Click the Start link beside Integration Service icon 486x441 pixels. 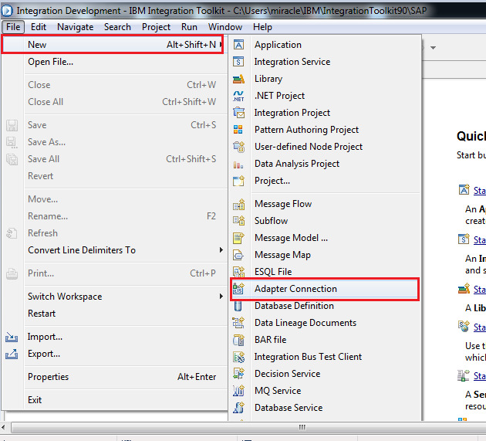480,240
